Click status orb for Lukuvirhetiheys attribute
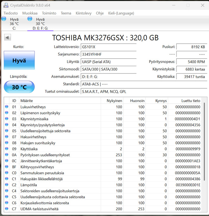209x216 pixels. (7, 107)
